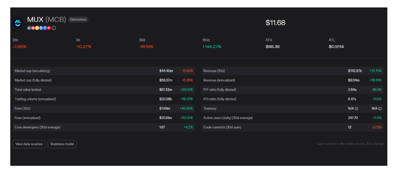Click the red Optimism chain icon
Screen dimensions: 393x173
pos(49,28)
